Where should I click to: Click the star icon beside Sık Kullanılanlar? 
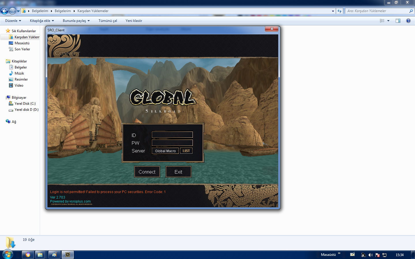coord(8,31)
